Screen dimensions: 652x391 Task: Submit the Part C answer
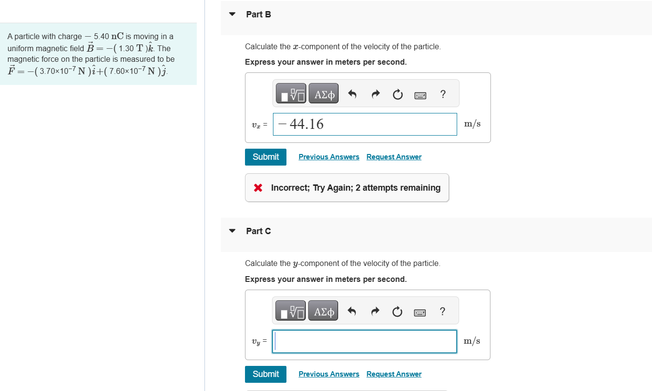(x=265, y=374)
